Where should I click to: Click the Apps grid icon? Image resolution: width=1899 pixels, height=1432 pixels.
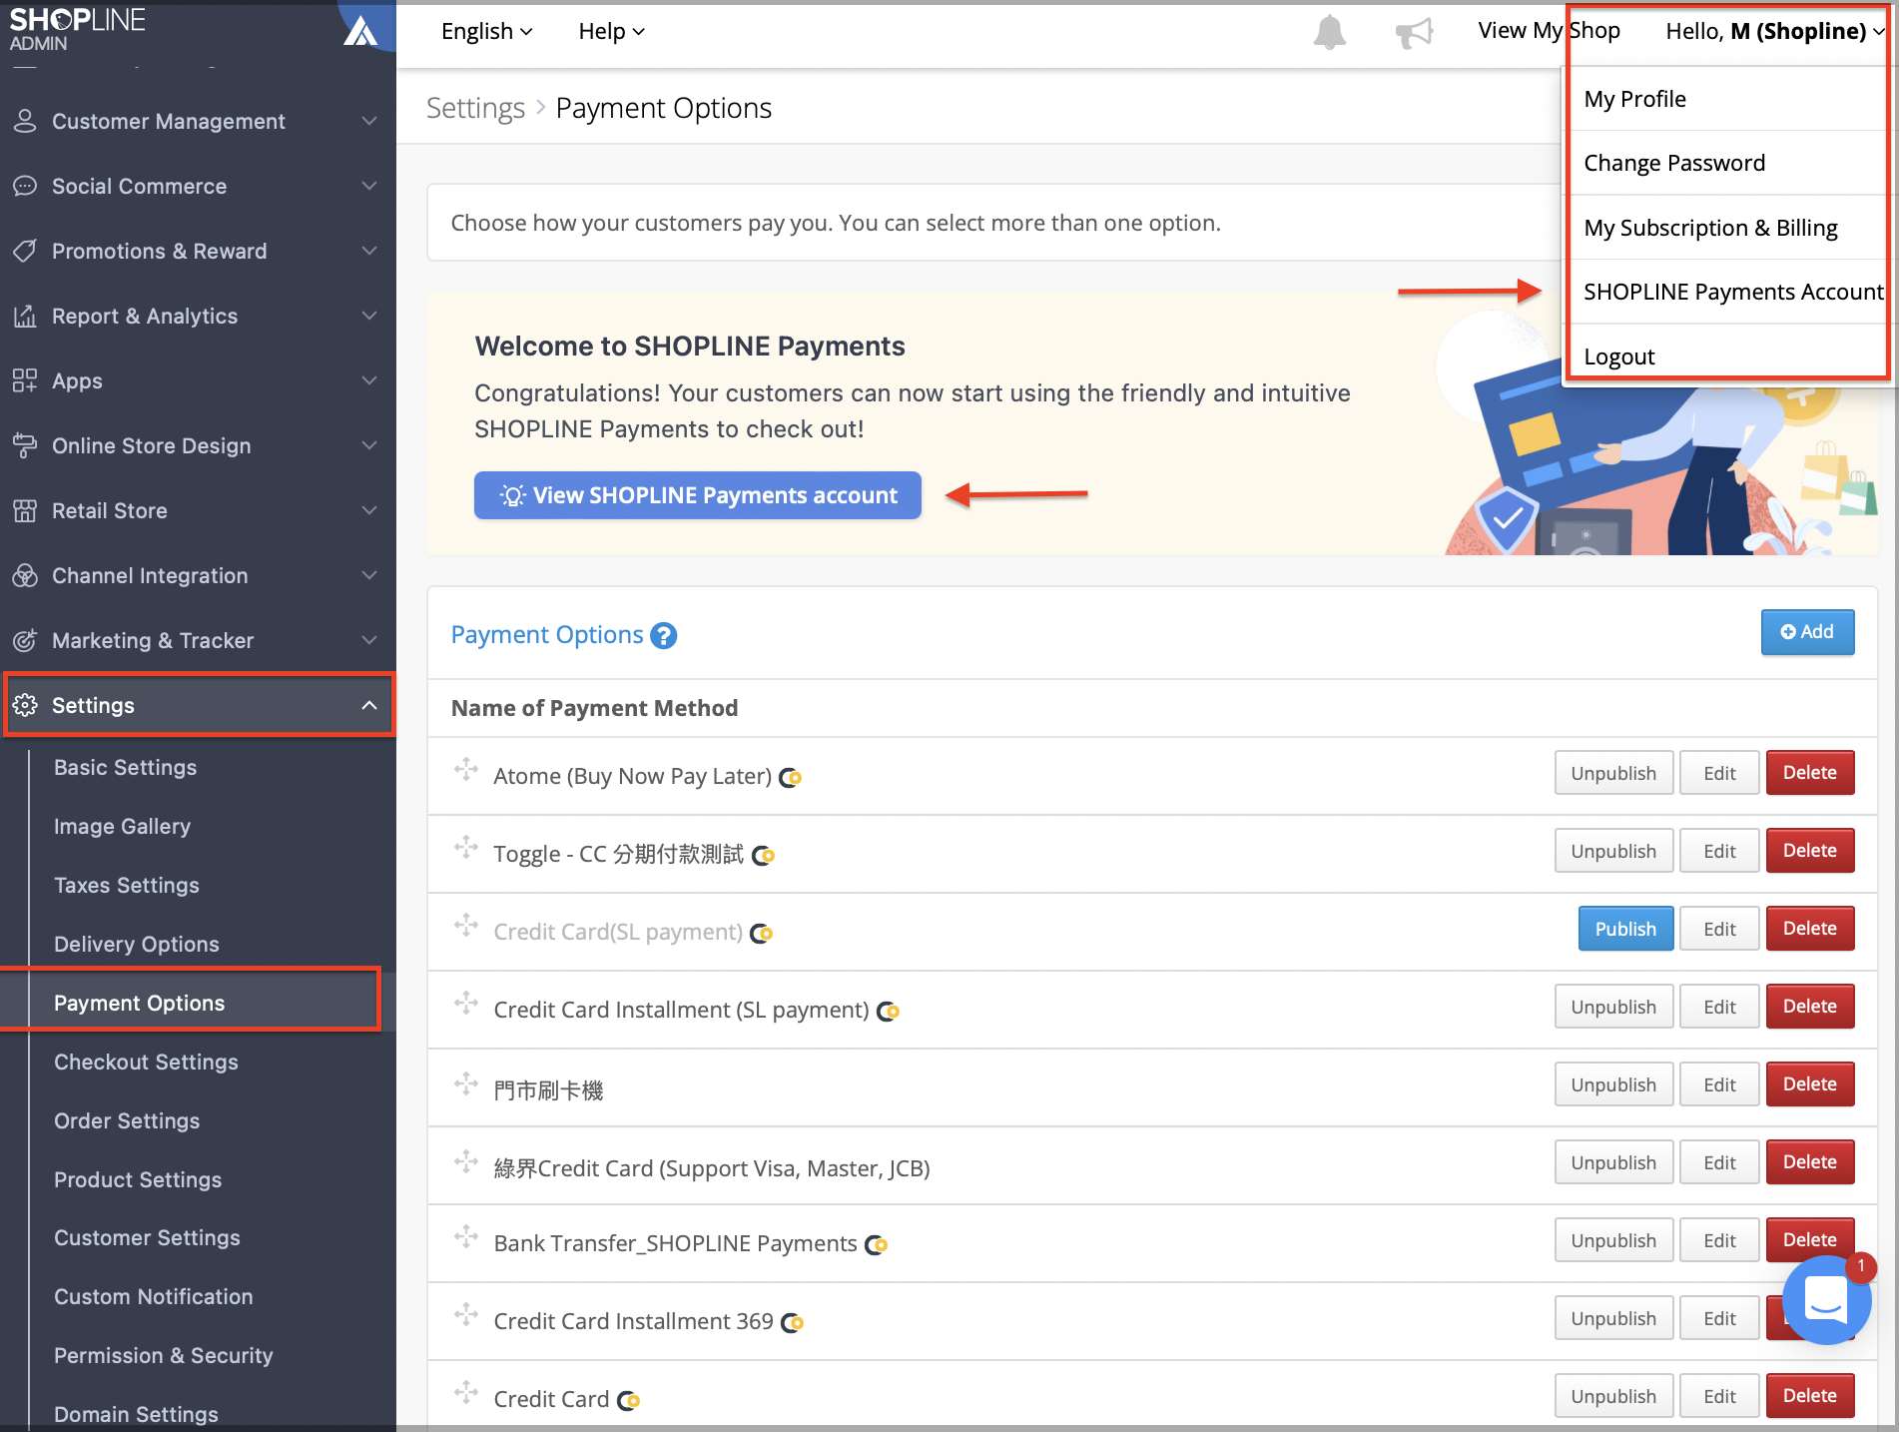(x=25, y=380)
